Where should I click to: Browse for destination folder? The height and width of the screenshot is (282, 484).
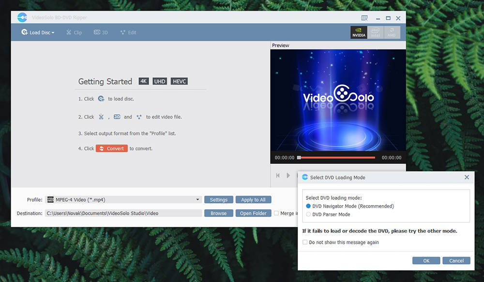pos(219,213)
